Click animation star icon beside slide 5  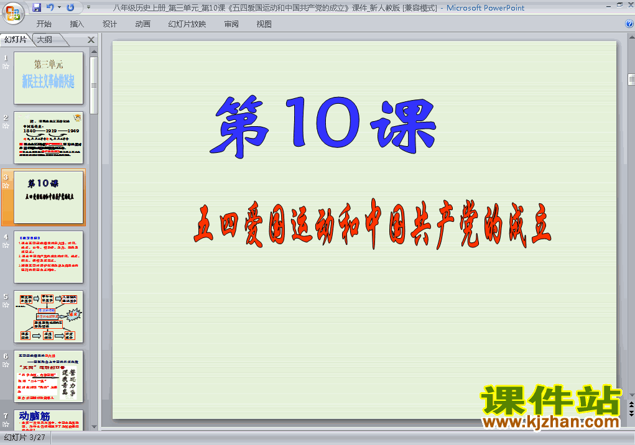click(x=6, y=305)
